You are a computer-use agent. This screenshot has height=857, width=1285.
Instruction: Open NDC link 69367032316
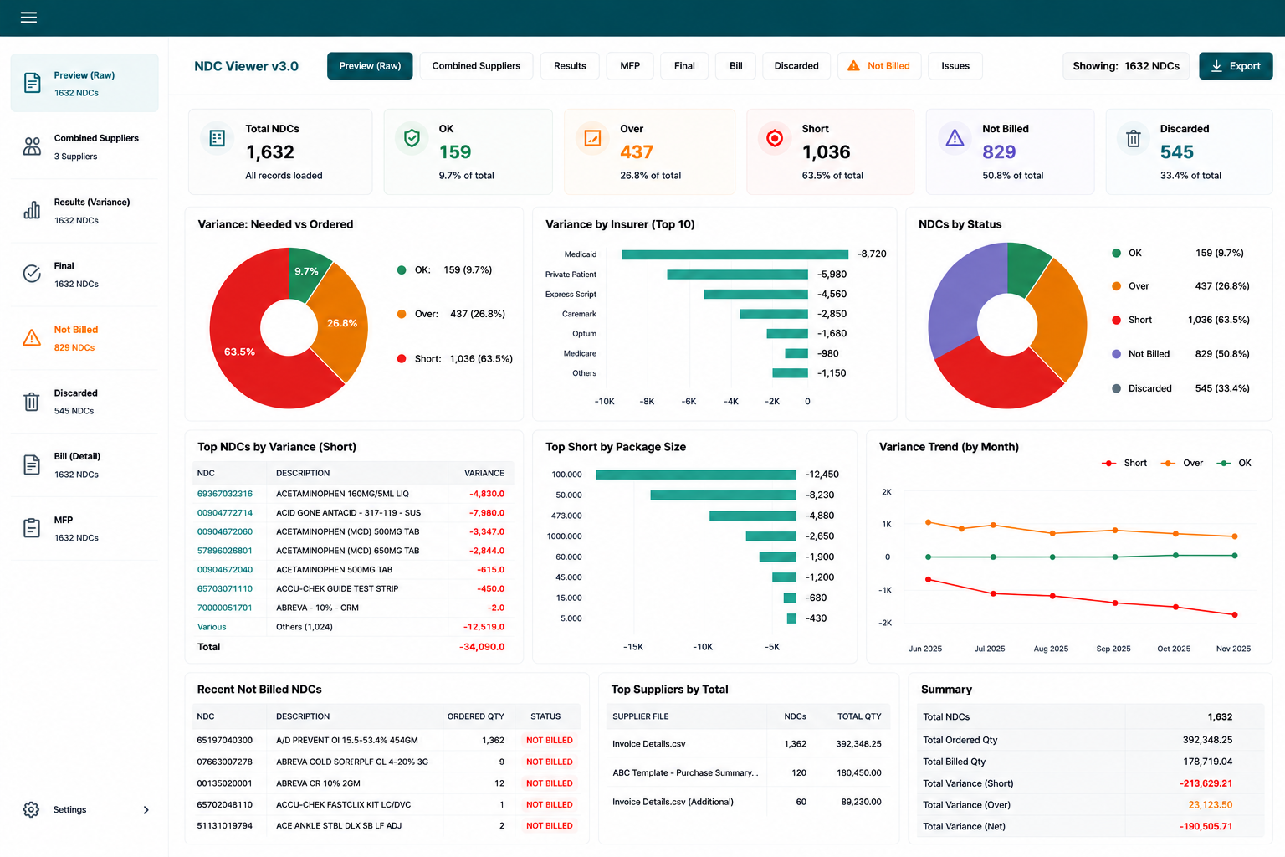pyautogui.click(x=225, y=494)
